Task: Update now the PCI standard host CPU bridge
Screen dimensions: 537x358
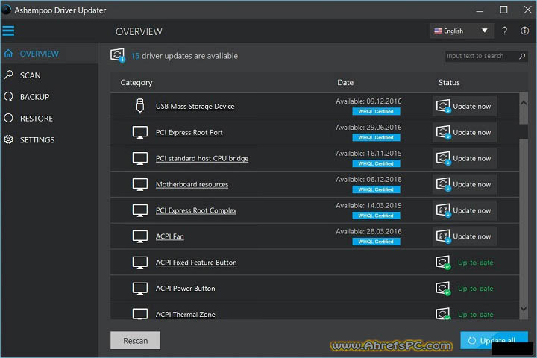Action: click(464, 158)
